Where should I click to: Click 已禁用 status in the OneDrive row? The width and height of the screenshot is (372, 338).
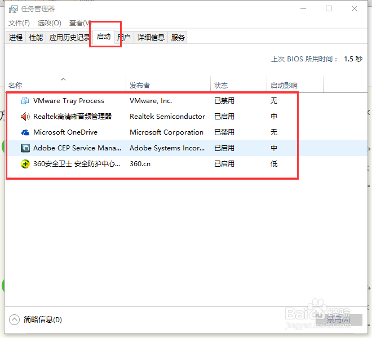coord(224,132)
